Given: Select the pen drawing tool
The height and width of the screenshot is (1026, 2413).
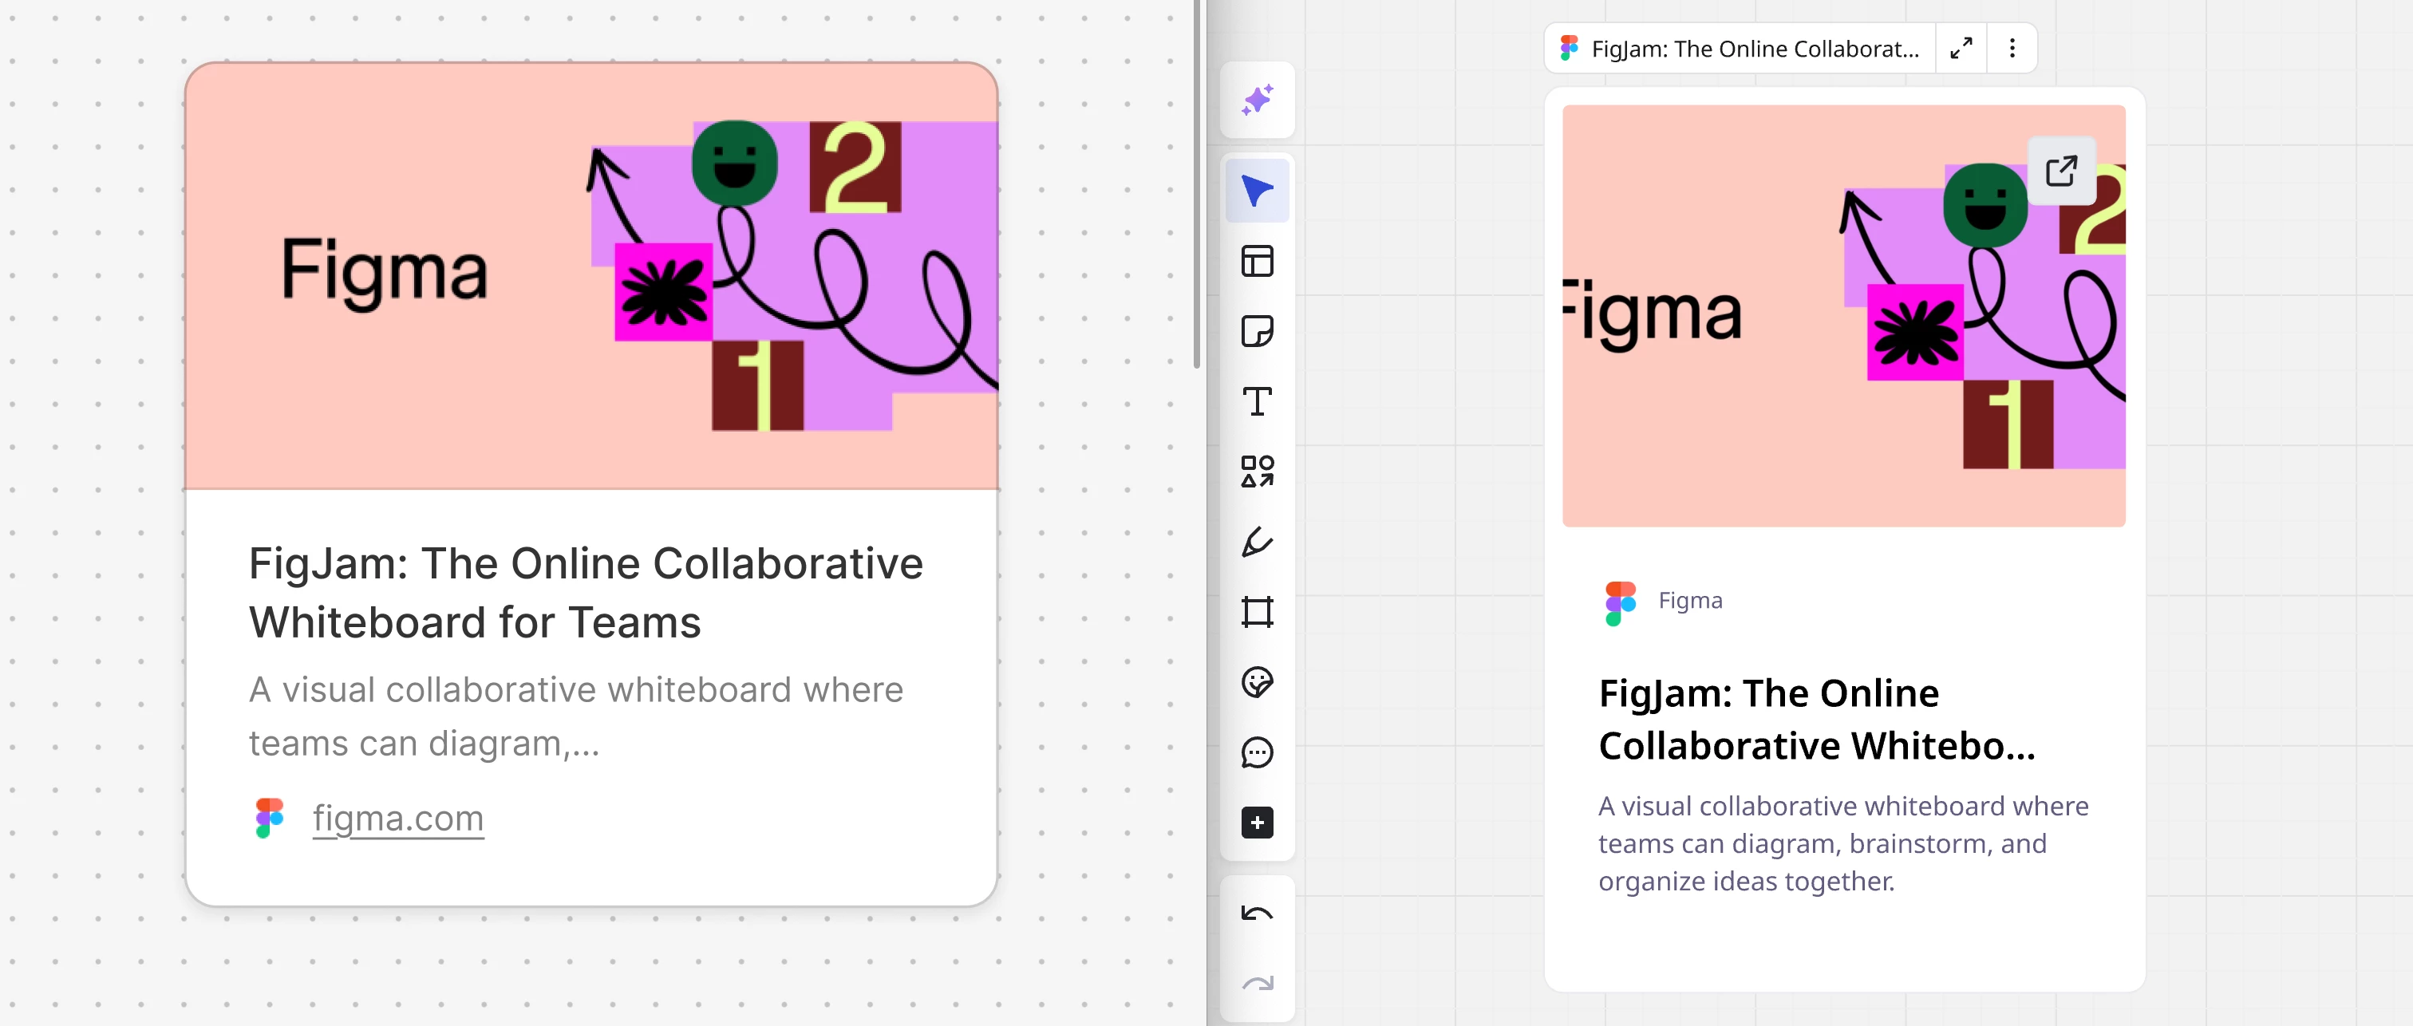Looking at the screenshot, I should 1257,542.
